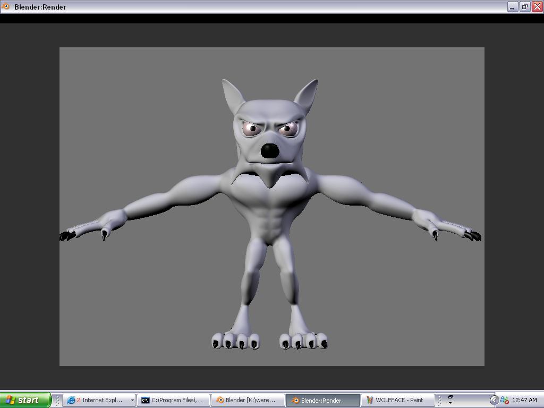Click the Blender:Render title bar text
Viewport: 544px width, 408px height.
pos(40,7)
